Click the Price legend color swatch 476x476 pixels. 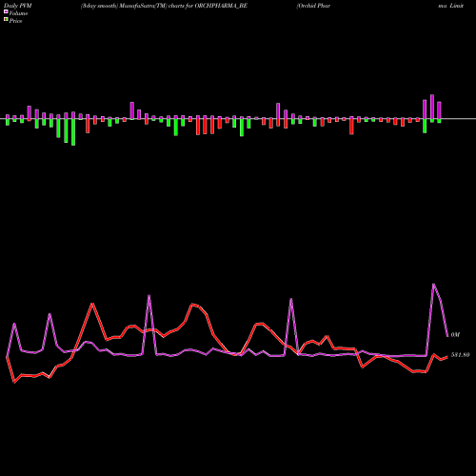pos(6,20)
